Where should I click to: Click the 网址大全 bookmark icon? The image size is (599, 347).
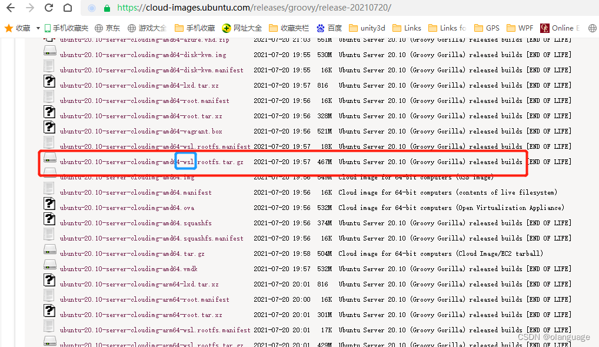click(x=227, y=28)
